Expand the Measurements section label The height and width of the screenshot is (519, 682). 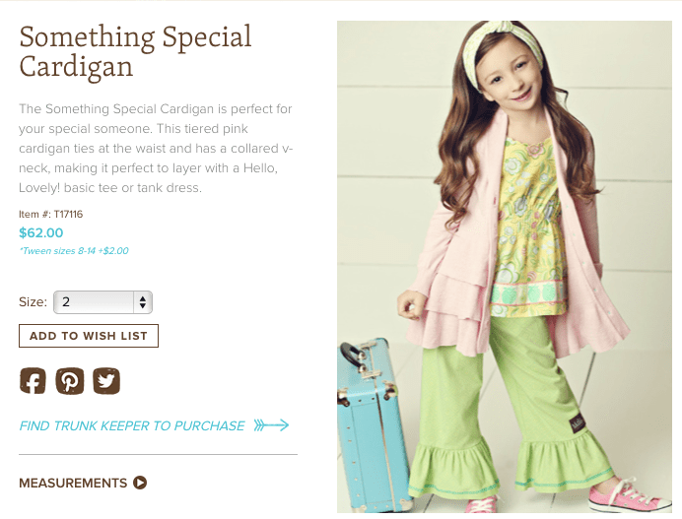click(73, 483)
